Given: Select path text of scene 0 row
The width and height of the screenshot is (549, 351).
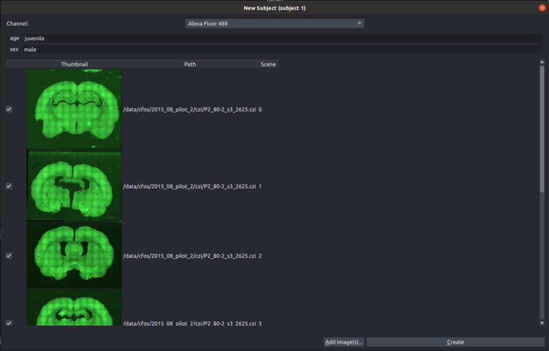Looking at the screenshot, I should [189, 109].
